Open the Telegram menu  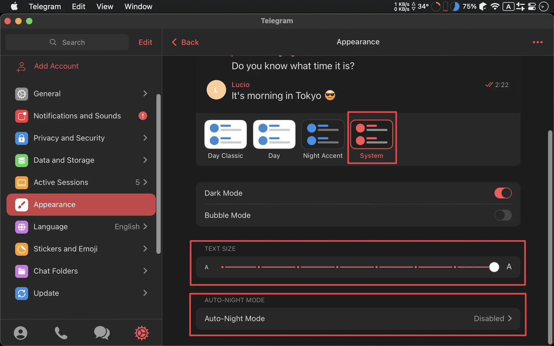[x=45, y=6]
